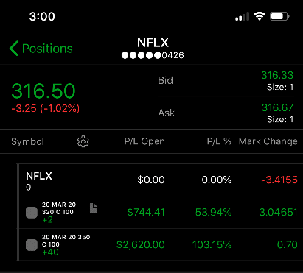Tap the Bid price 316.33
Screen dimensions: 303x273
click(x=277, y=75)
